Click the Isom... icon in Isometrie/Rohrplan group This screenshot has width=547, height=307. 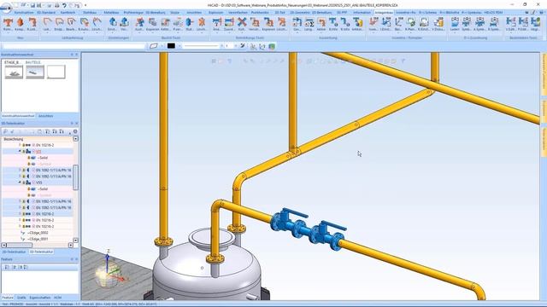tap(373, 24)
